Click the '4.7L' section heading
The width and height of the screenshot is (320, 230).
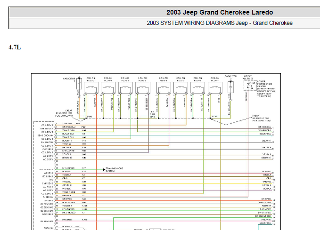(15, 47)
